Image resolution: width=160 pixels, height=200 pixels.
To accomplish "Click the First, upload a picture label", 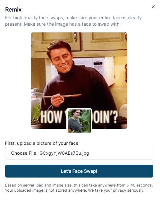I will [x=42, y=143].
